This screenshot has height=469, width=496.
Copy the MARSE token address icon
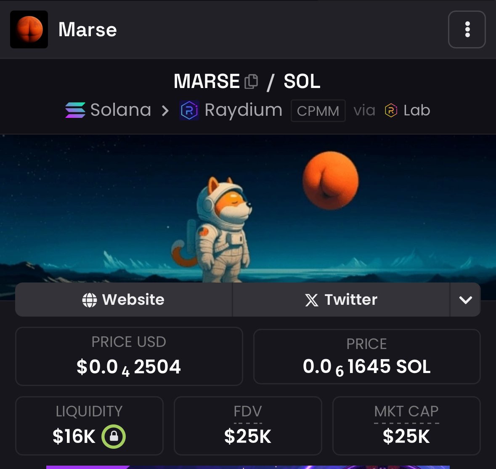[251, 82]
